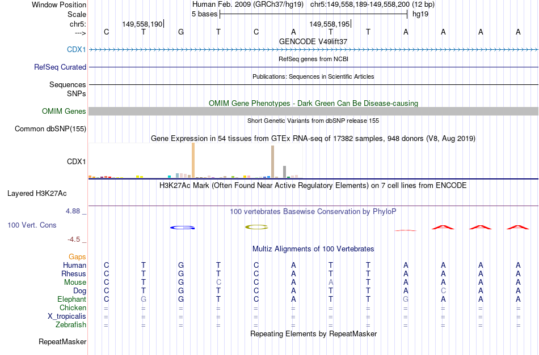539x355 pixels.
Task: Click the -4.5 PhyloP minimum value
Action: tap(74, 239)
